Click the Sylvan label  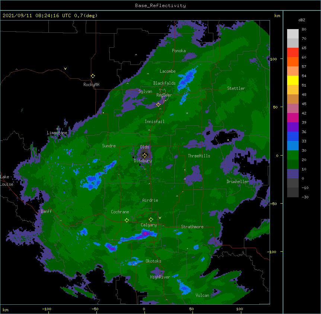click(x=145, y=91)
